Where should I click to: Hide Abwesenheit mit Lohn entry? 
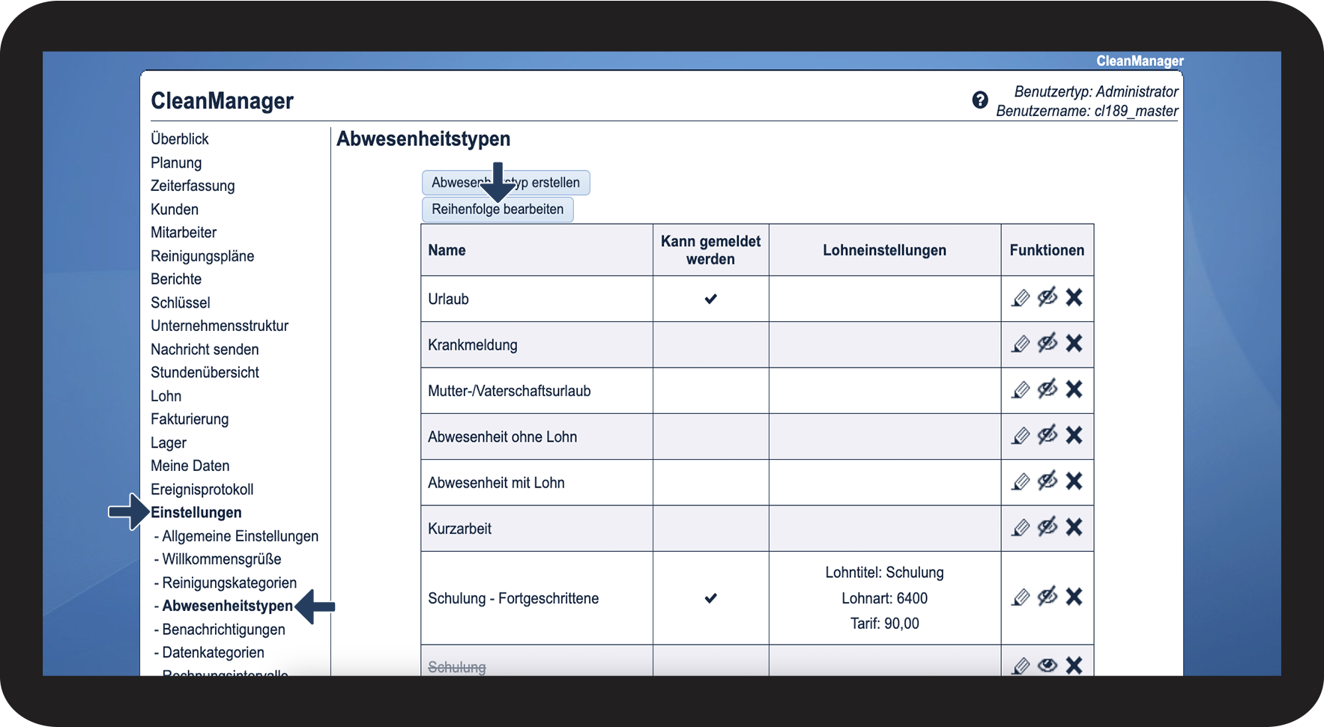1048,481
